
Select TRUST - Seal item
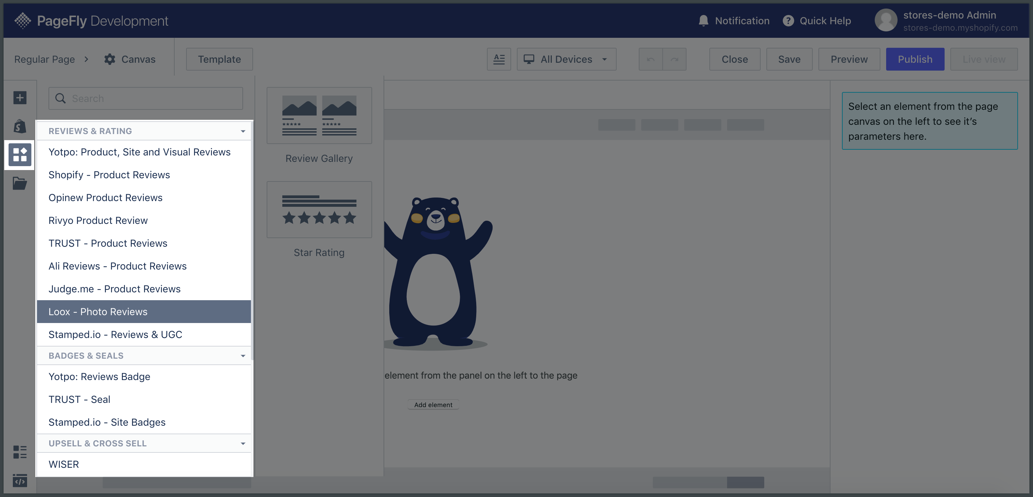[144, 400]
